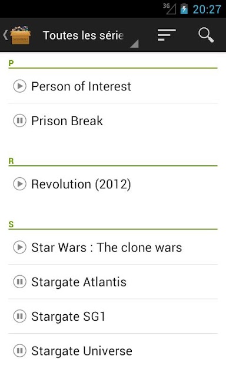Open the Stargate Universe series
Image resolution: width=226 pixels, height=378 pixels.
point(113,351)
